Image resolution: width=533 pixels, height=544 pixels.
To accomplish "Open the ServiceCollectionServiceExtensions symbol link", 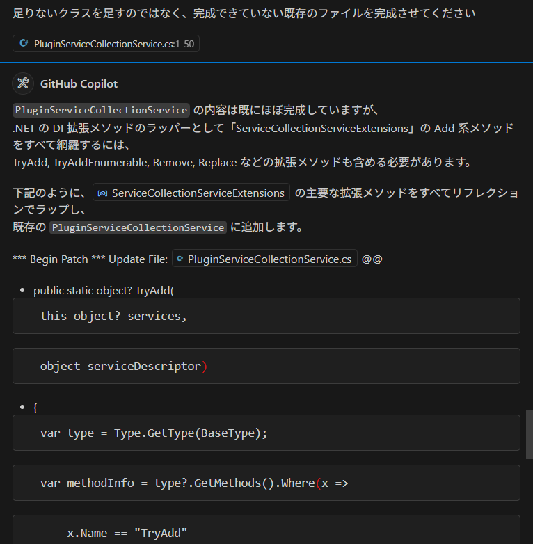I will (191, 193).
